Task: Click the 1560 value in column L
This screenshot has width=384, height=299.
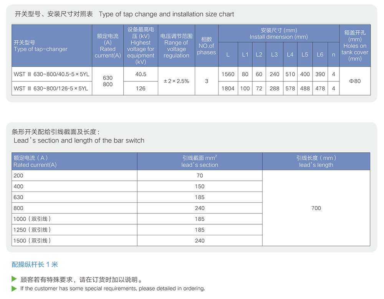Action: [228, 74]
